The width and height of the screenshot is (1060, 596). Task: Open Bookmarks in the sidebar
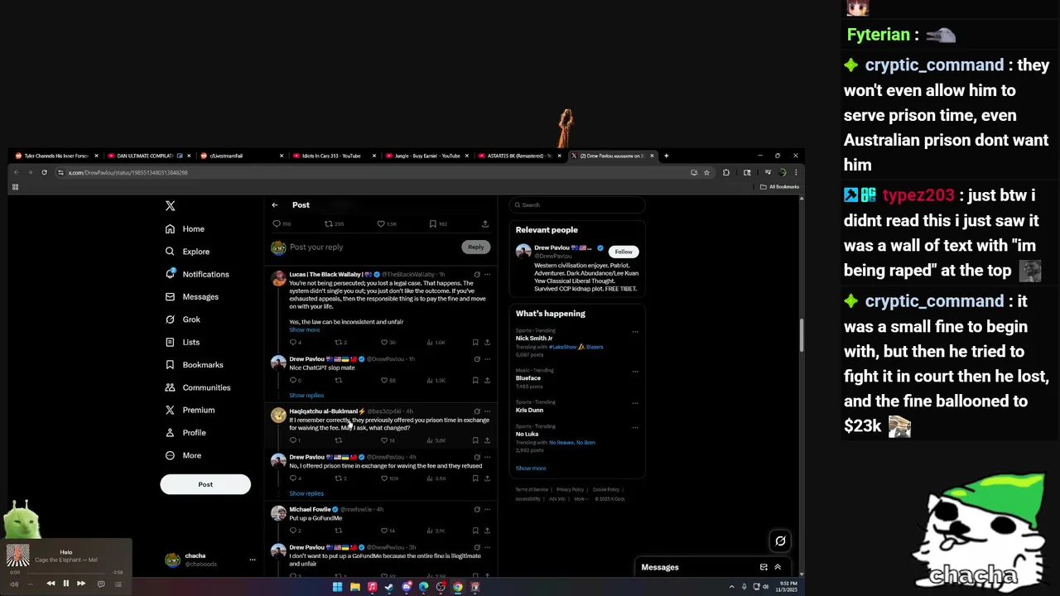[x=194, y=364]
